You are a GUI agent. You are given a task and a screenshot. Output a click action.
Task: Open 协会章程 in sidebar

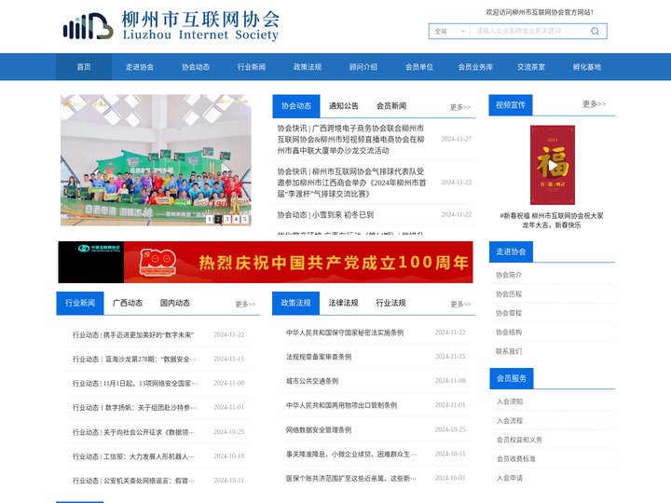tap(509, 313)
